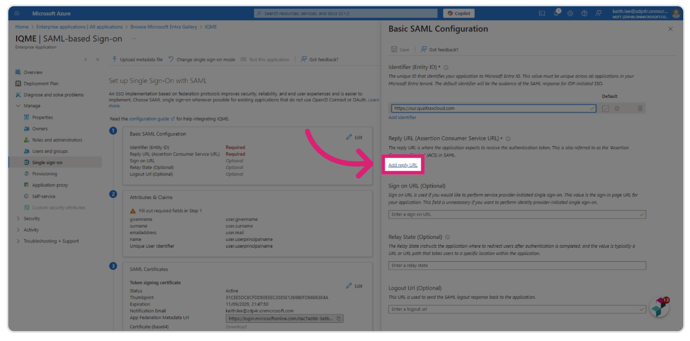This screenshot has width=690, height=341.
Task: Click the info icon beside the Default checkbox
Action: coord(617,108)
